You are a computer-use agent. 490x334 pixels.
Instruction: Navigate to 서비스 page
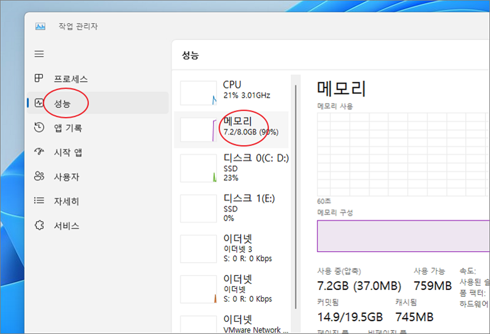[x=98, y=225]
